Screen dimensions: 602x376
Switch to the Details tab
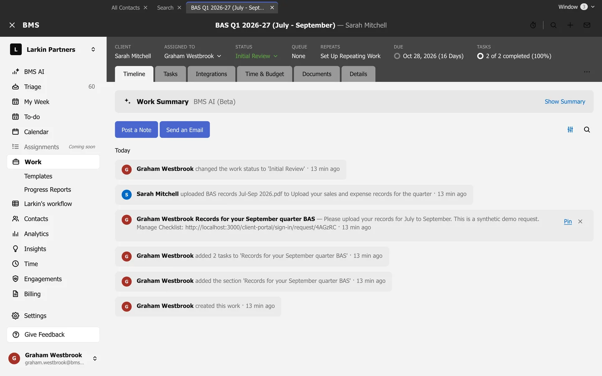point(358,74)
